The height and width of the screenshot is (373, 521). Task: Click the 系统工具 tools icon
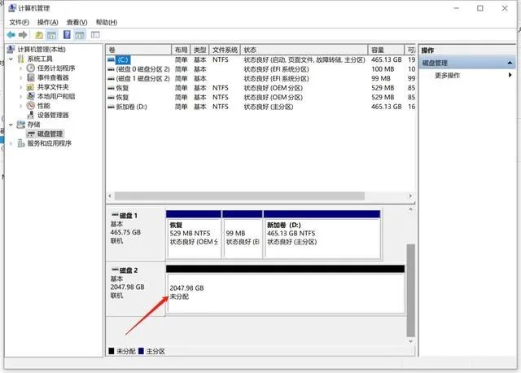click(x=20, y=59)
